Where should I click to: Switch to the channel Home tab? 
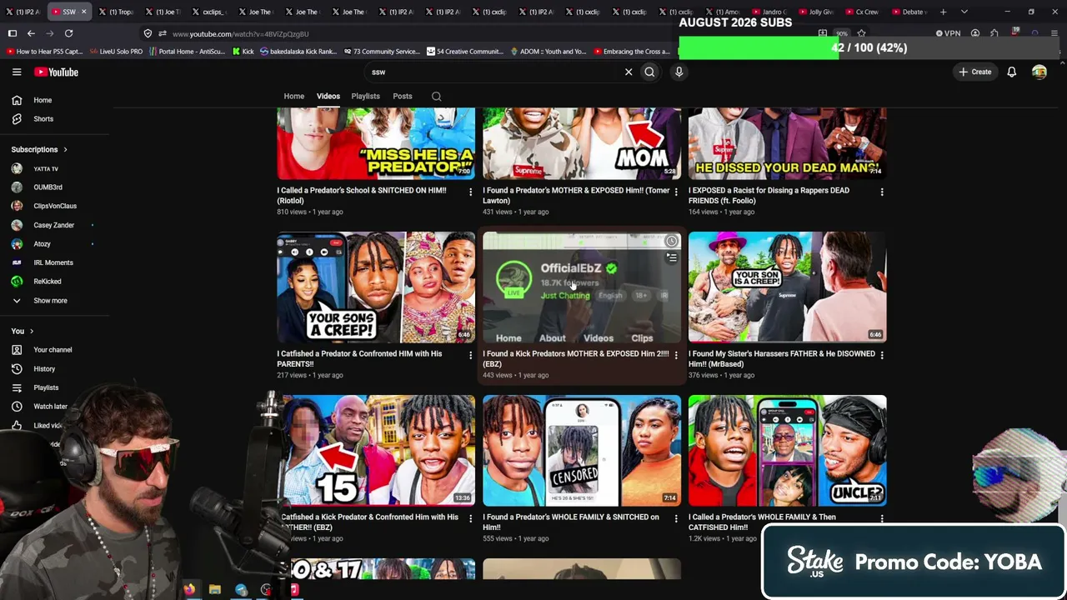click(294, 97)
